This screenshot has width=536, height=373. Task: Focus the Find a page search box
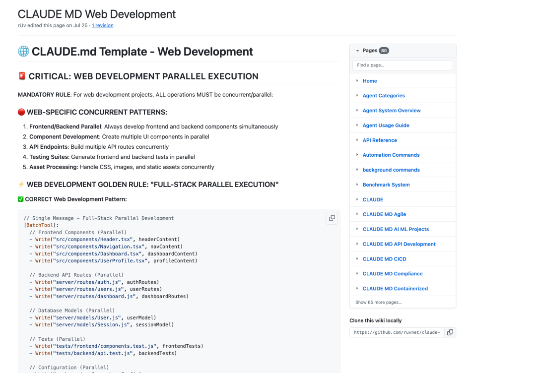pos(402,65)
